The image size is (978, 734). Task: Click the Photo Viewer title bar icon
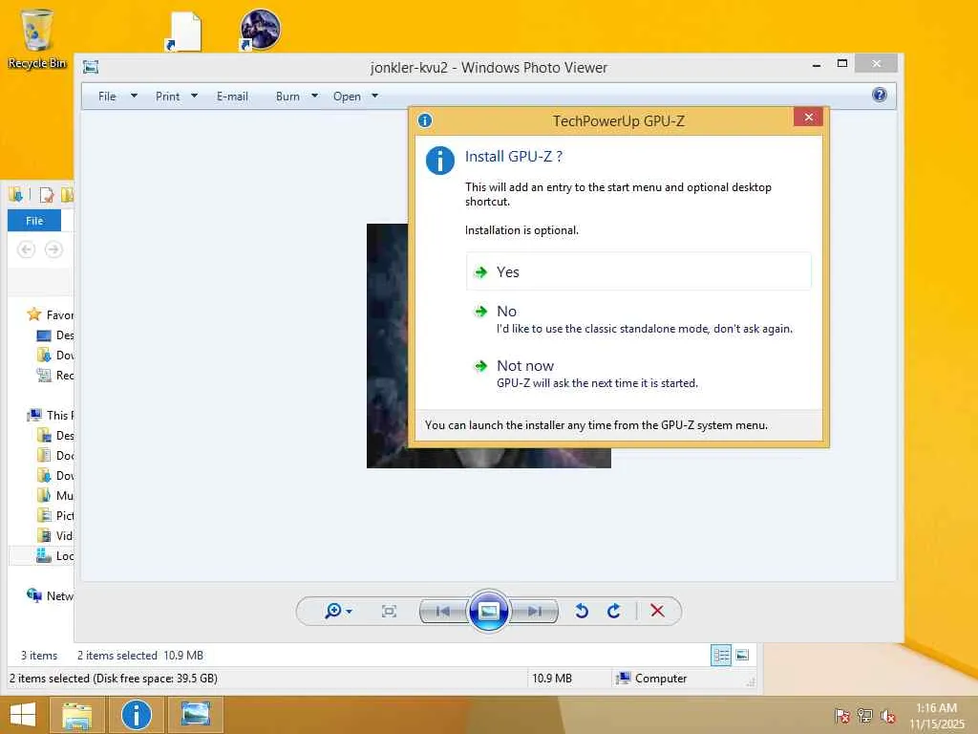coord(91,67)
